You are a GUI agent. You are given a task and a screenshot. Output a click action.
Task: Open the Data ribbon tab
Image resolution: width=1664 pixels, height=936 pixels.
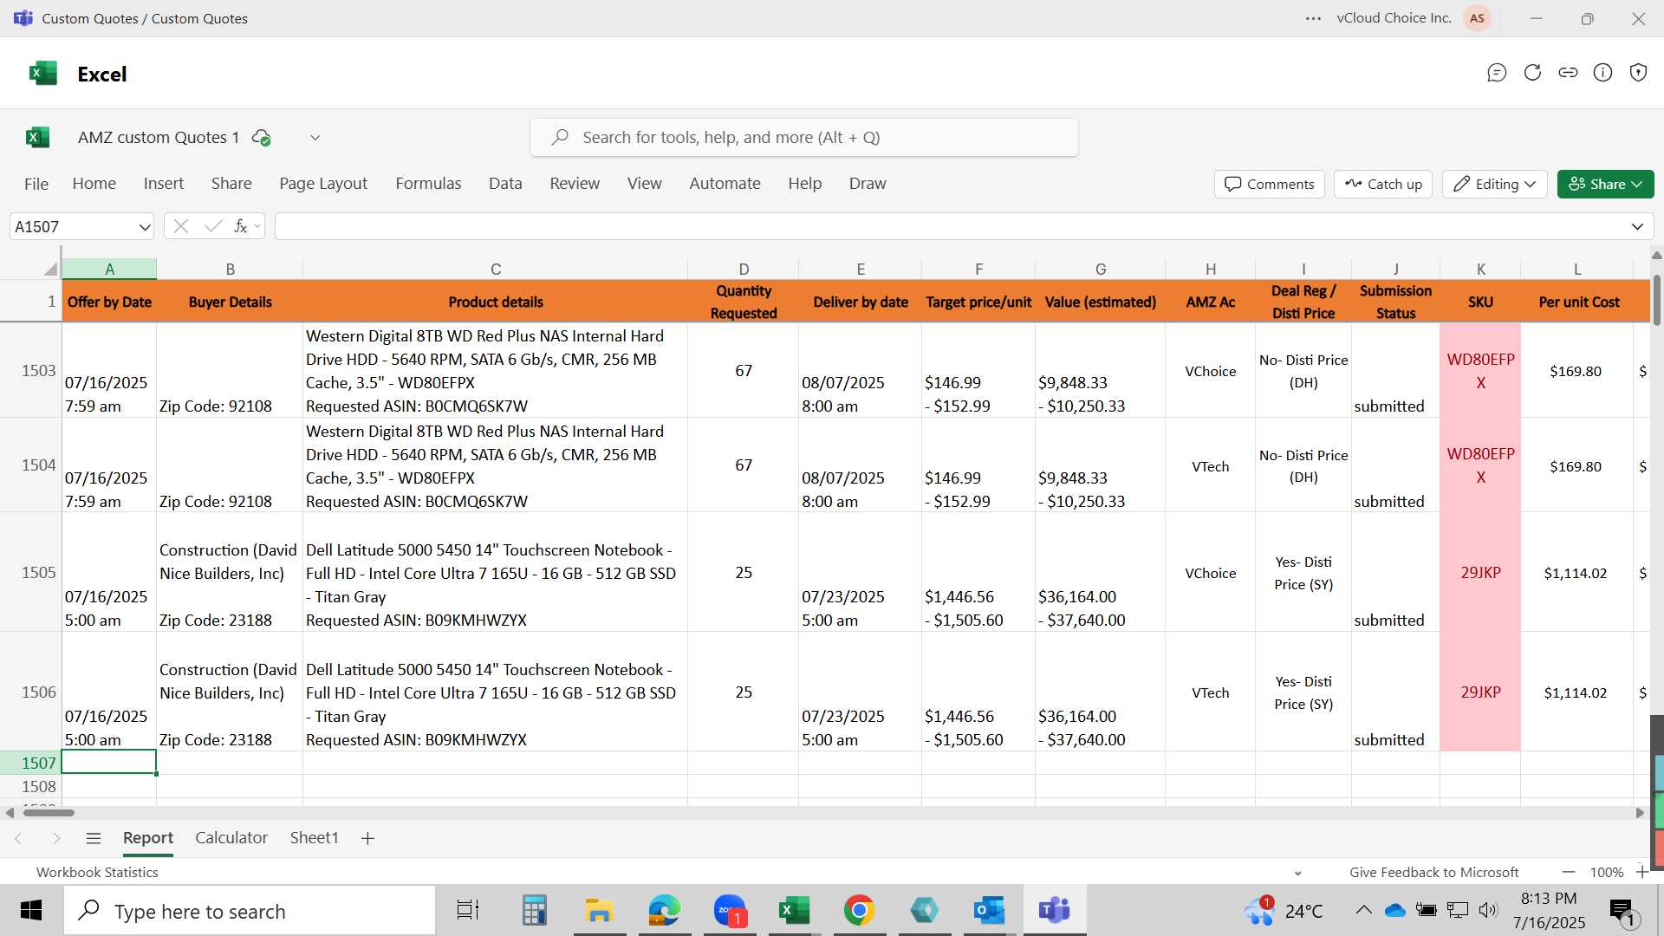click(x=505, y=184)
